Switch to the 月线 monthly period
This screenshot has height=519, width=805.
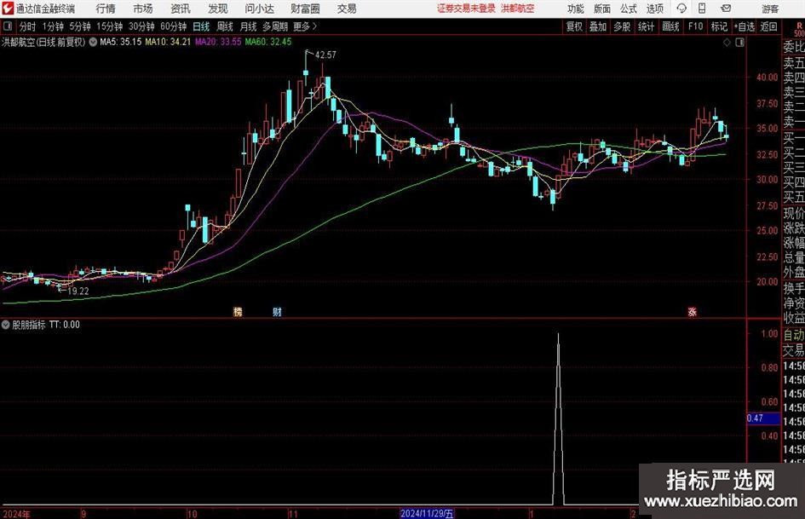[248, 26]
